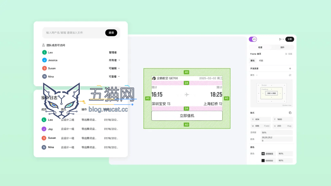Screen dimensions: 331x186
Task: Click the black 分享 share button
Action: coord(290,39)
